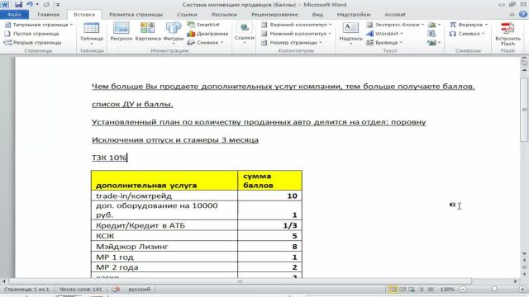Switch to the Главная tab
The height and width of the screenshot is (297, 529).
pyautogui.click(x=48, y=15)
